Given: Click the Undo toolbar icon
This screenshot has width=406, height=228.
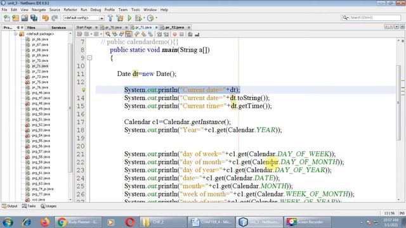Looking at the screenshot, I should (x=45, y=18).
